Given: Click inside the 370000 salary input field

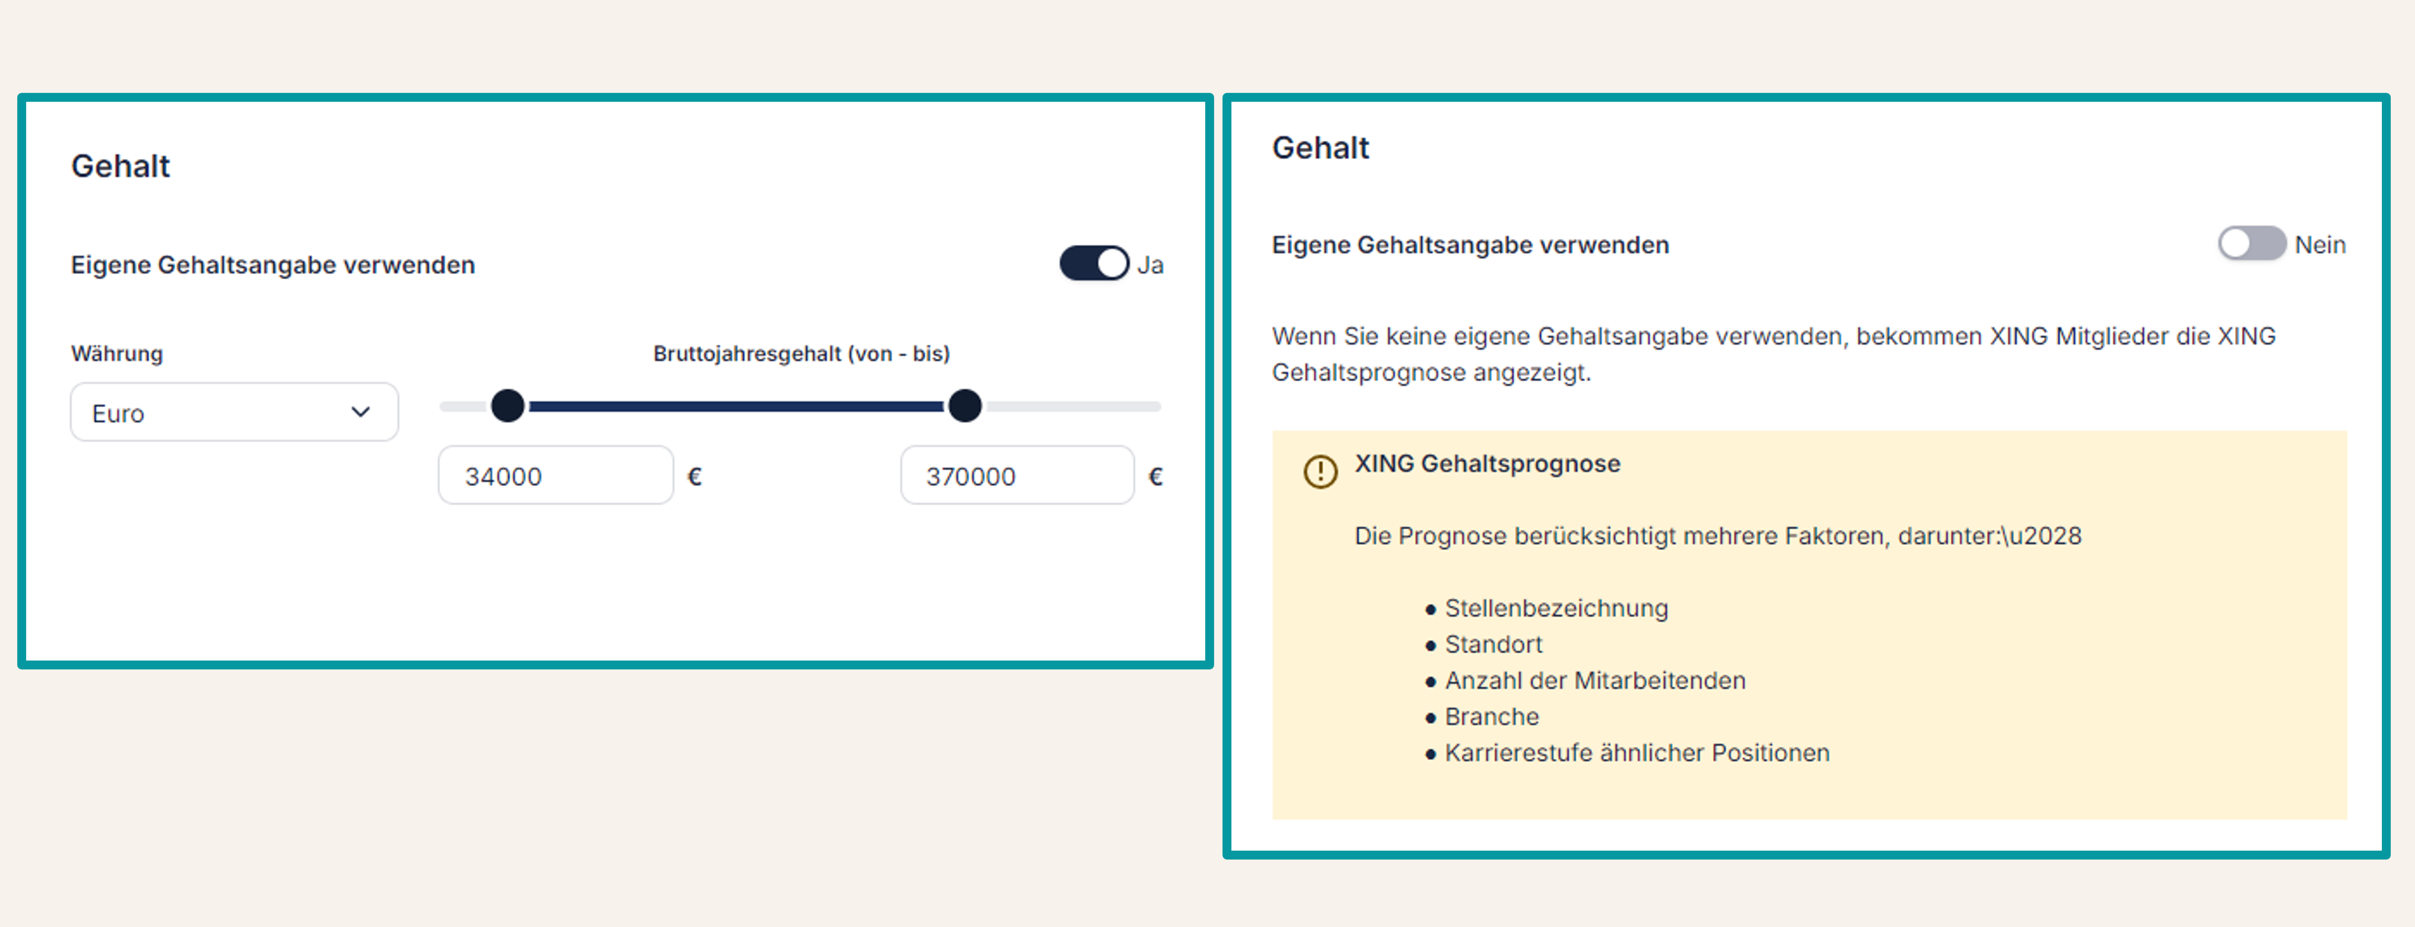Looking at the screenshot, I should click(1017, 475).
